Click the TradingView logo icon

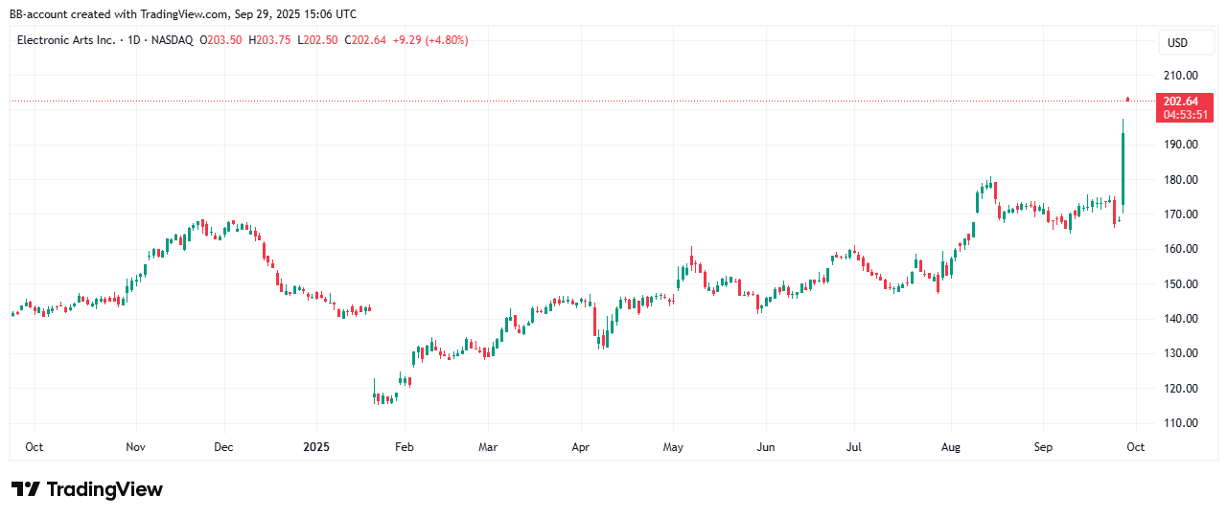(x=26, y=489)
